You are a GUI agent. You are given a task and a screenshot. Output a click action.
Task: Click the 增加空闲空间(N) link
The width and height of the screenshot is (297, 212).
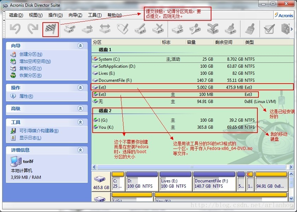[35, 61]
